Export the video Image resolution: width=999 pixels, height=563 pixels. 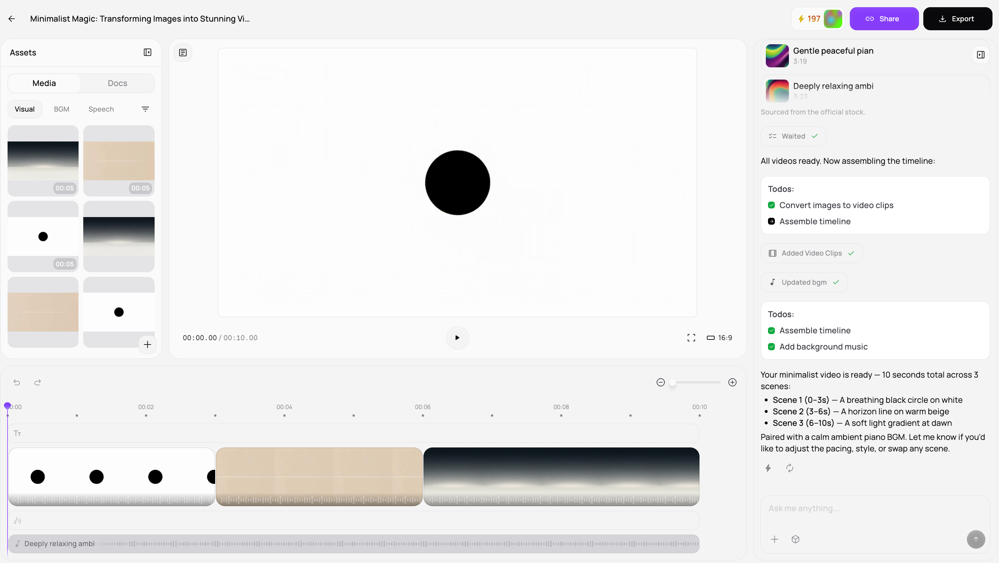pos(957,19)
